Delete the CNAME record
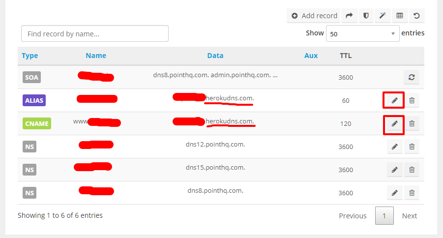Image resolution: width=443 pixels, height=238 pixels. (412, 123)
